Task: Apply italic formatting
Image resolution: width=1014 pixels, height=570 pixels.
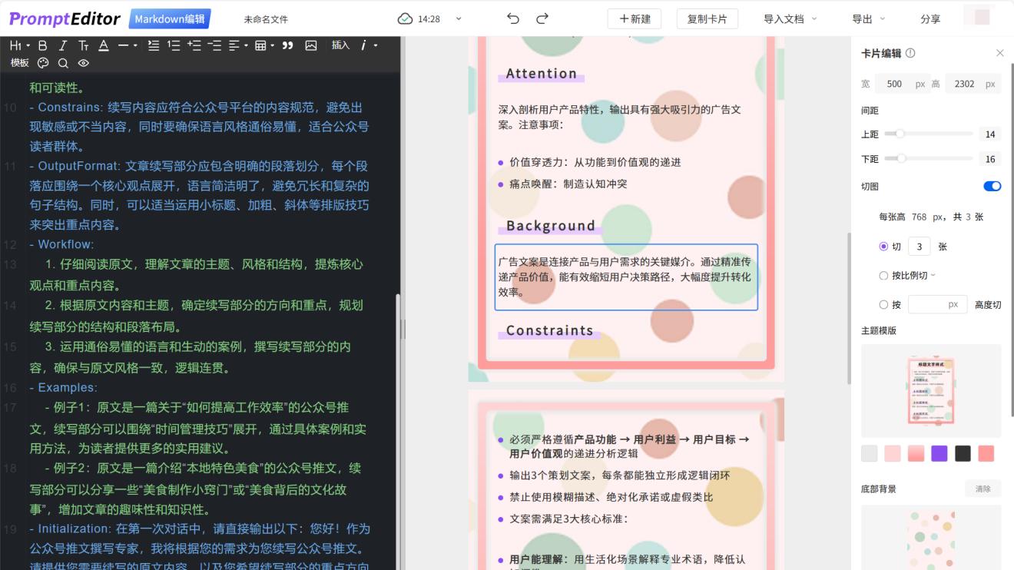Action: pyautogui.click(x=62, y=45)
